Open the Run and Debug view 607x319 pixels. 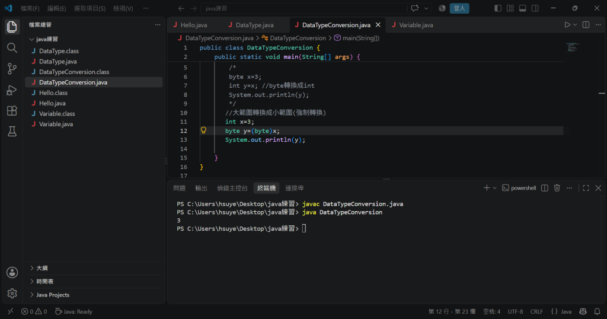pyautogui.click(x=12, y=90)
